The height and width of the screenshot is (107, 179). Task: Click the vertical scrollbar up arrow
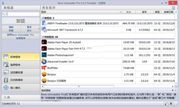coord(176,12)
